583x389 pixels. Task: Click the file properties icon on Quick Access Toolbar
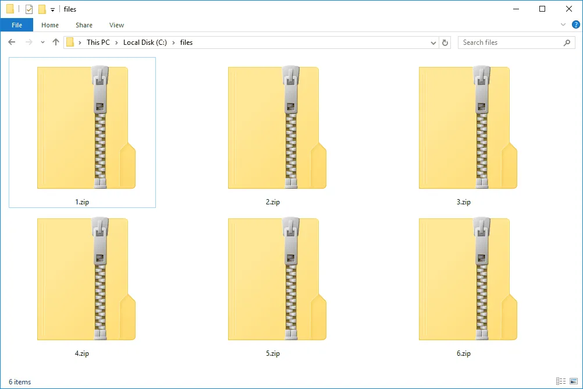click(x=29, y=9)
